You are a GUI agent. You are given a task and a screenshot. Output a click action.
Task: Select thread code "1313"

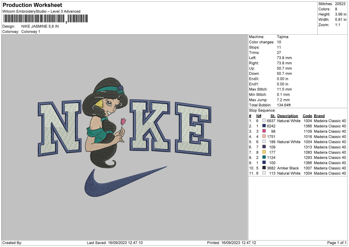click(308, 147)
